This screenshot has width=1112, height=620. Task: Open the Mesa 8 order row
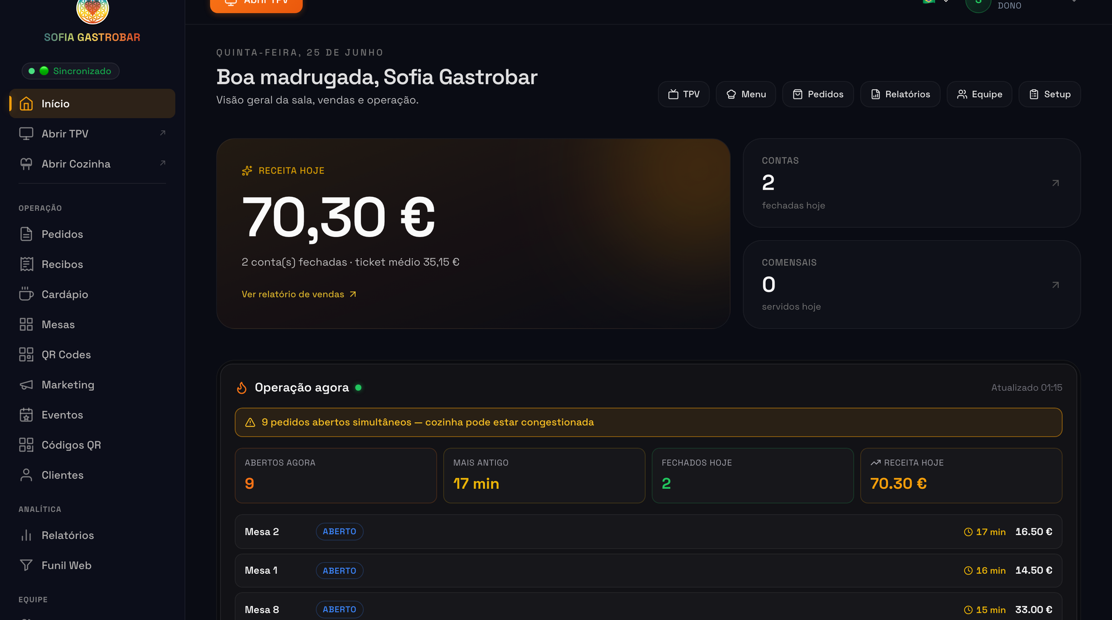(648, 607)
